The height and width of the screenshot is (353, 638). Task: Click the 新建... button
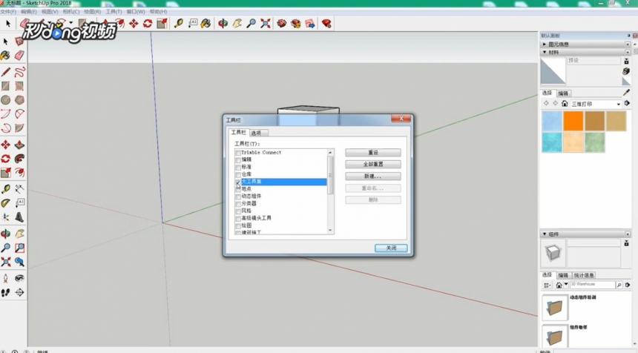click(x=373, y=176)
